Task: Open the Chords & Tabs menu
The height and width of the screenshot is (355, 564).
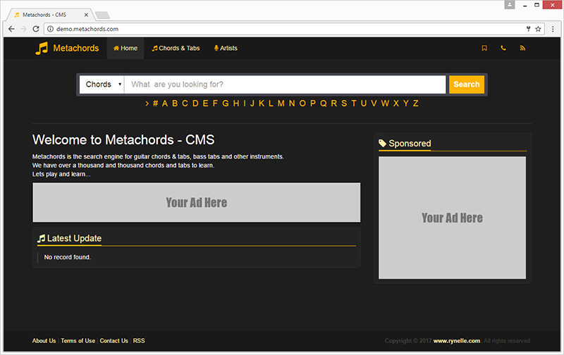Action: point(176,48)
